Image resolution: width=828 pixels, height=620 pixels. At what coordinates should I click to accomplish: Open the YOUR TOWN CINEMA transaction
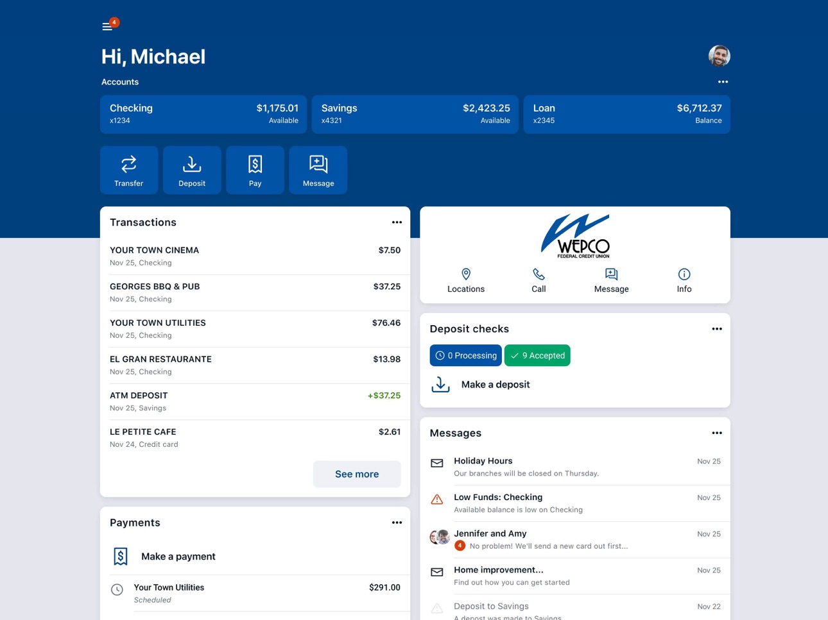255,256
